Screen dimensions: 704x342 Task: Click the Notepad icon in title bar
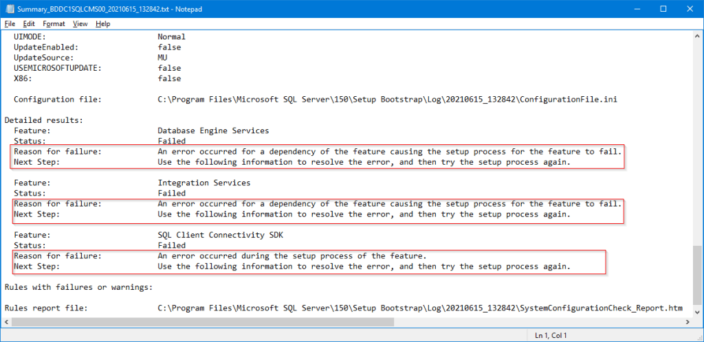9,9
